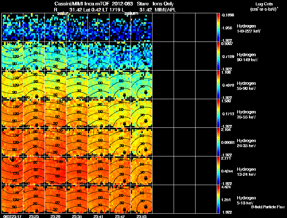Click the 23:47 Hydrogen 5-13 keV panel
287x218 pixels.
[x=120, y=199]
